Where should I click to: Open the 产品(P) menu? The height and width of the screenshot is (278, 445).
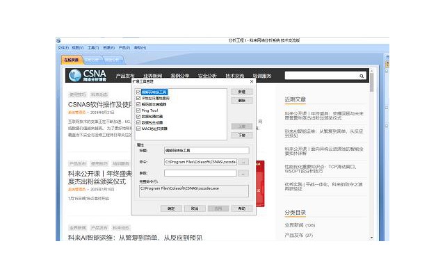tap(124, 48)
